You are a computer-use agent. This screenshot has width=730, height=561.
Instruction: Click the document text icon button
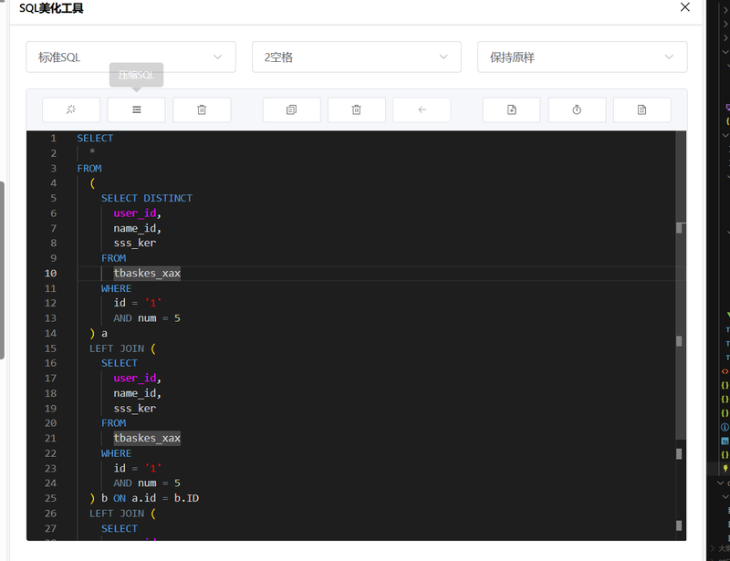642,109
